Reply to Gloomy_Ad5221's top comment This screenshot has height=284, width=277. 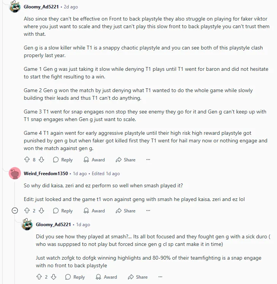63,160
